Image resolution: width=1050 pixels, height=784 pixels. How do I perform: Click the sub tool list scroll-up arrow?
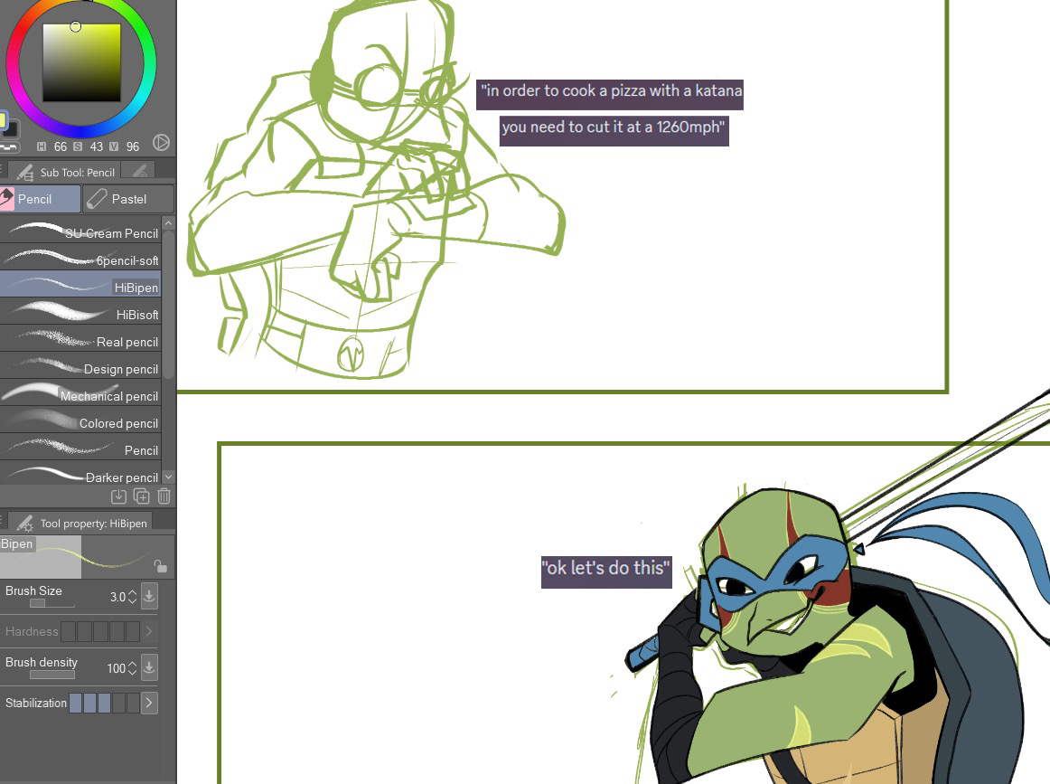[x=169, y=223]
